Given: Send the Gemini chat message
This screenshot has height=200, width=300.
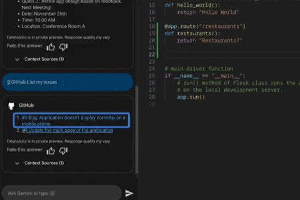Looking at the screenshot, I should [129, 193].
